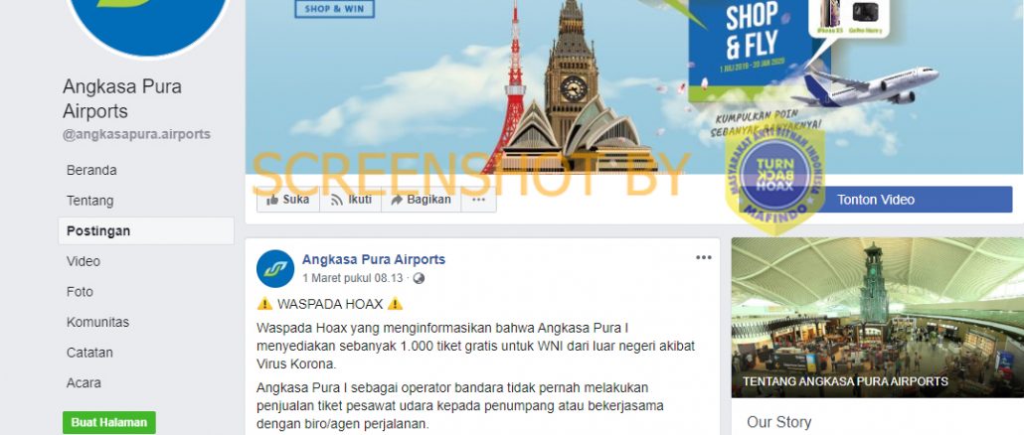
Task: Click the Angkasa Pura post avatar icon
Action: [x=275, y=269]
